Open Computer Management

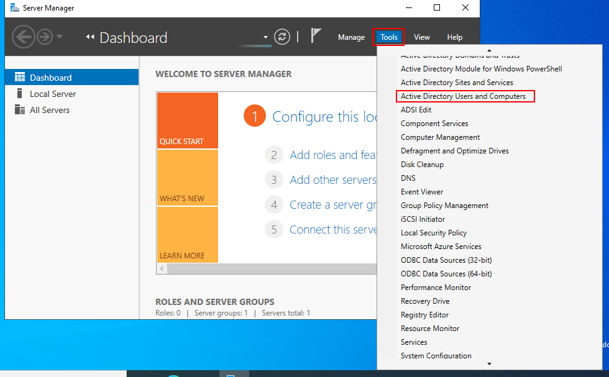(440, 137)
